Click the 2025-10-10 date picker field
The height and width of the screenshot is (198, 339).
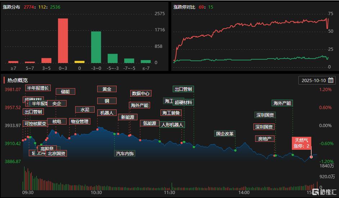point(313,80)
